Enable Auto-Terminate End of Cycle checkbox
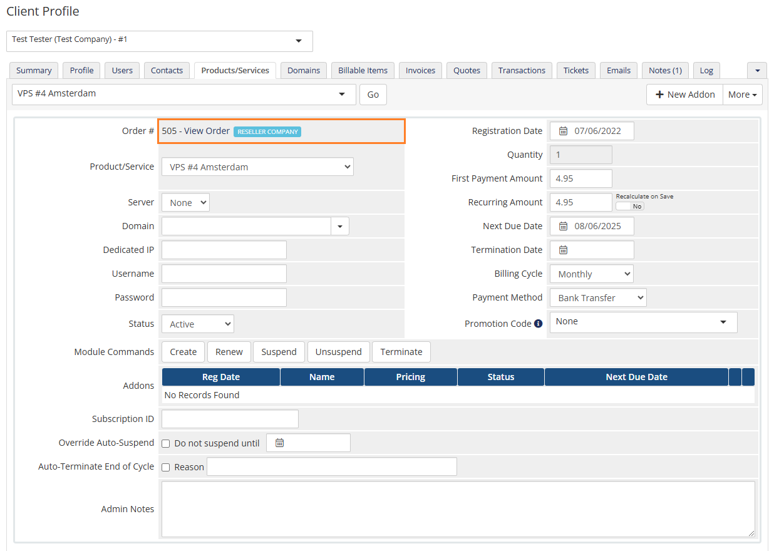The height and width of the screenshot is (551, 774). 166,467
